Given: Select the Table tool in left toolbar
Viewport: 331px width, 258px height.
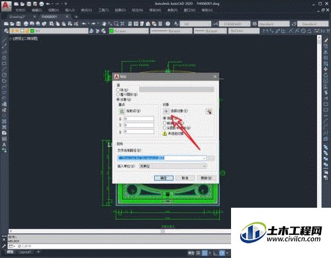Looking at the screenshot, I should [4, 139].
